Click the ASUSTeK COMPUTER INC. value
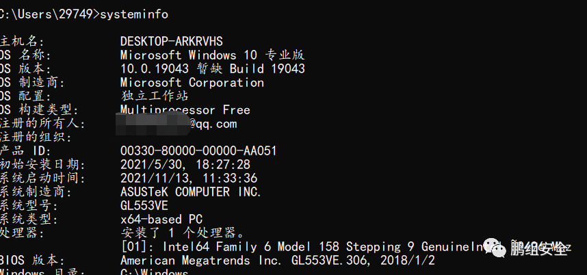This screenshot has width=587, height=275. point(190,192)
